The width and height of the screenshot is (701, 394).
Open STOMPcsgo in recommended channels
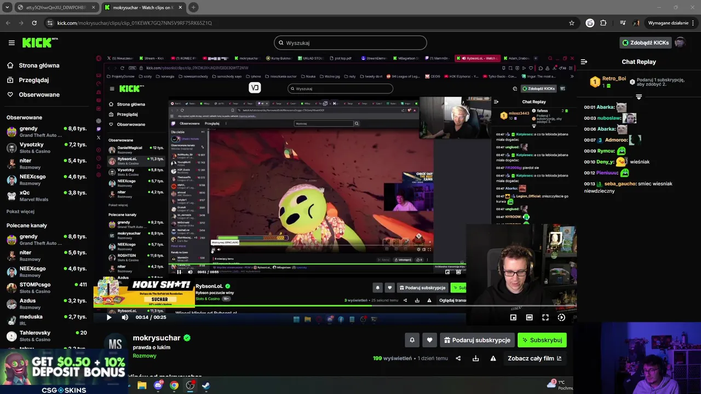[47, 288]
